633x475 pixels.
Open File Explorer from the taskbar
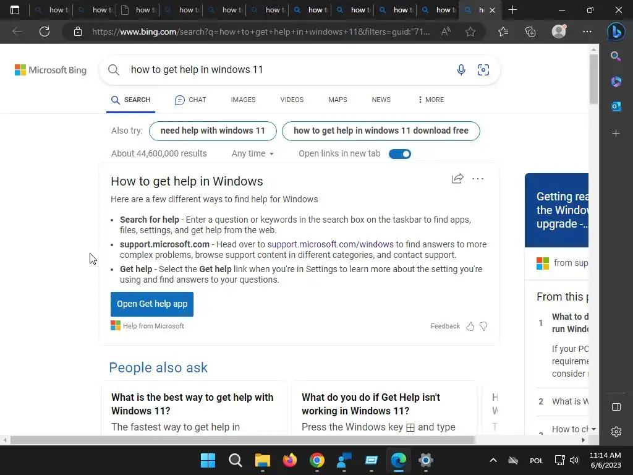(262, 460)
